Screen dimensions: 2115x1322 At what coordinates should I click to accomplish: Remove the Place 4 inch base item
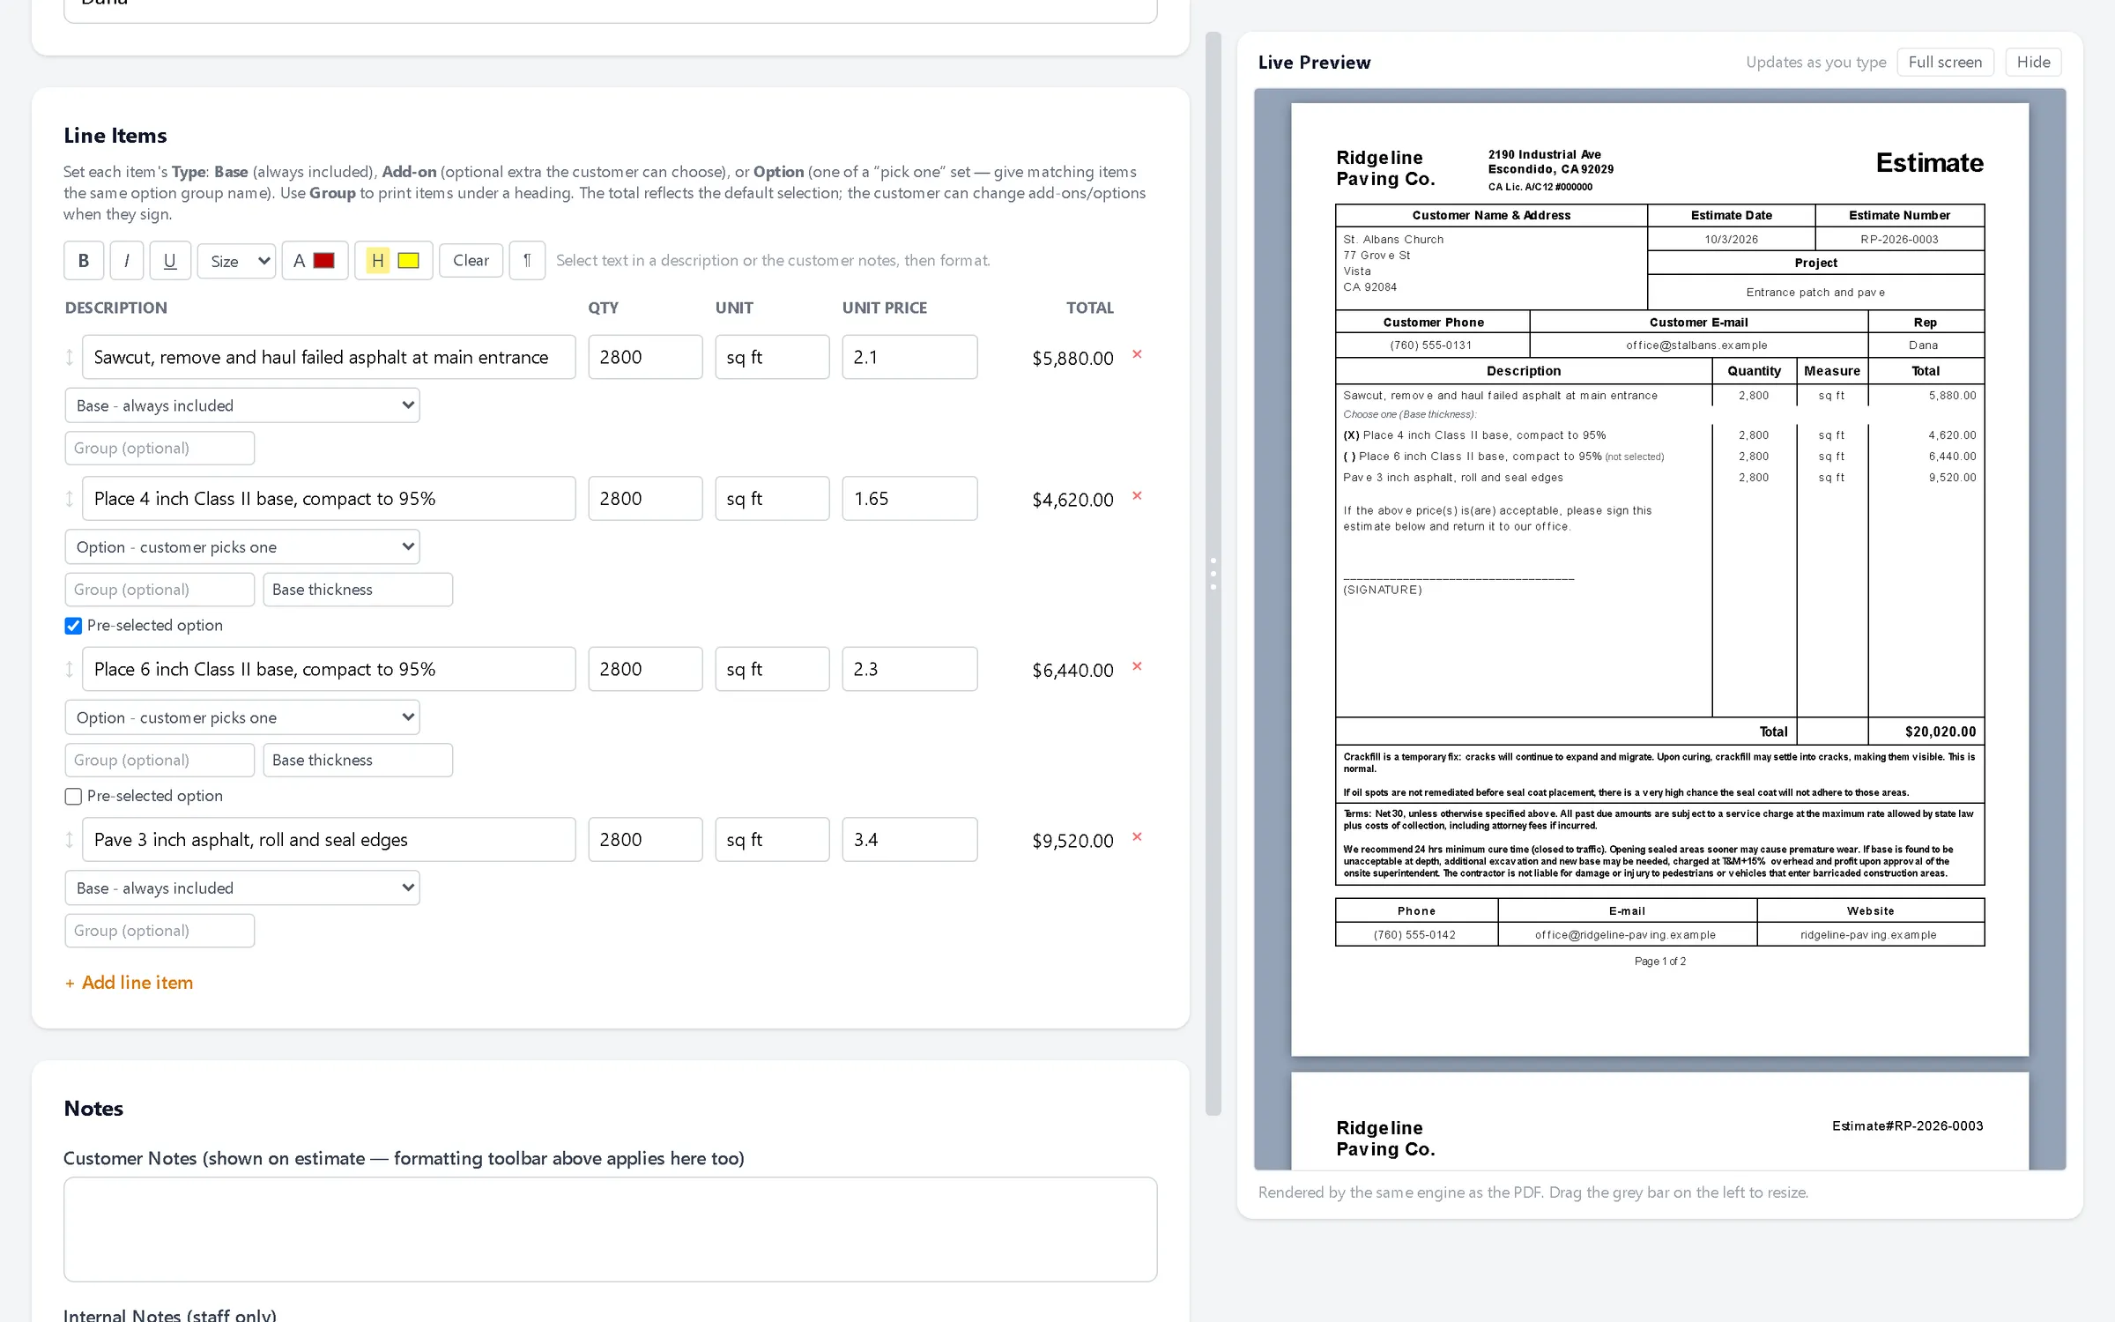click(x=1137, y=496)
